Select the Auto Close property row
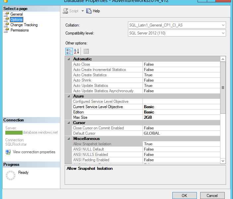233x199 pixels. [x=146, y=64]
